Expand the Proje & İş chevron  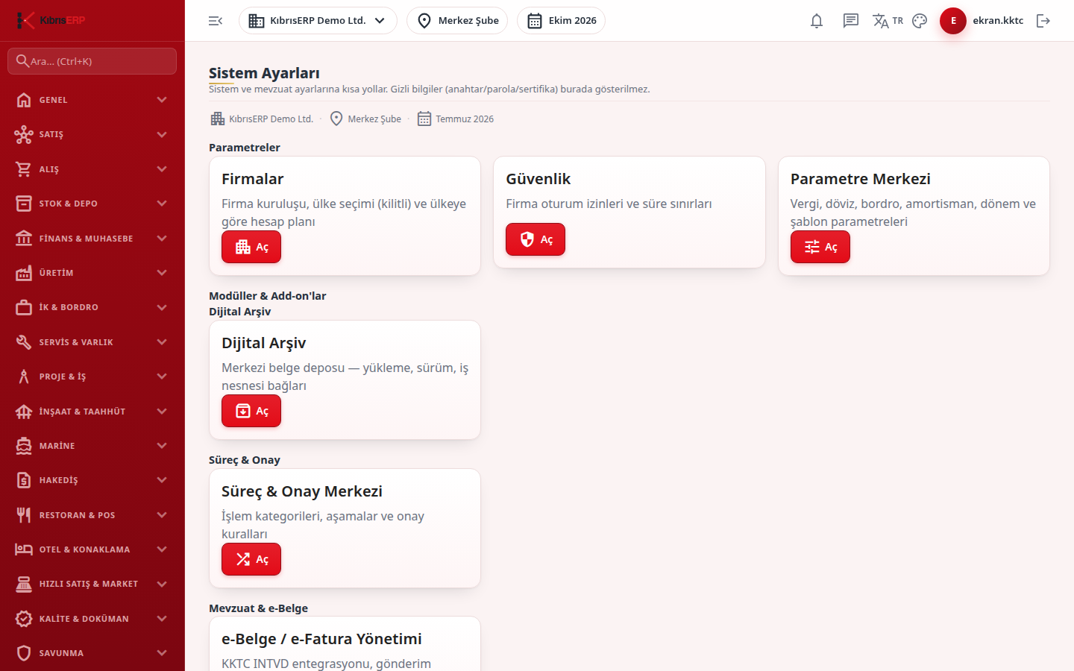(x=162, y=377)
